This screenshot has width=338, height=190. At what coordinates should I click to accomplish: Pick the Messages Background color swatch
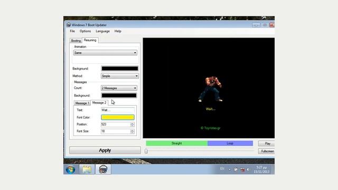tap(119, 96)
